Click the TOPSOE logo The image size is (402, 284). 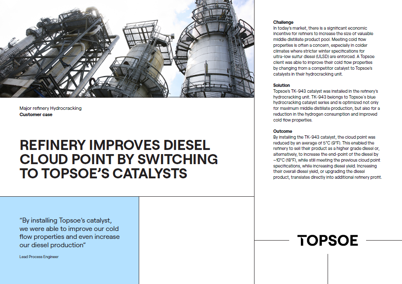pos(327,241)
